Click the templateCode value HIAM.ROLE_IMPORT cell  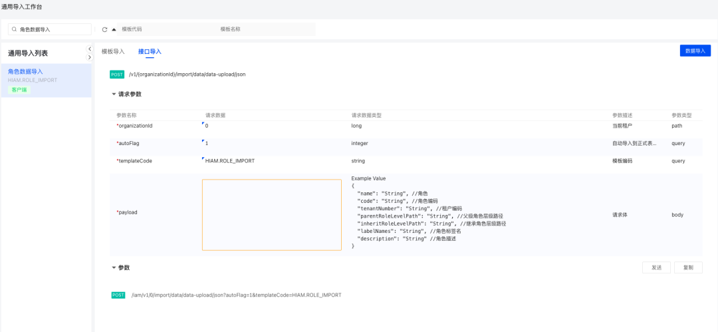tap(230, 161)
